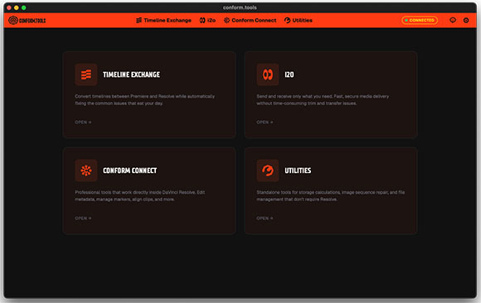Select the TIMELINE EXCHANGE card title
The image size is (481, 303).
pyautogui.click(x=131, y=75)
